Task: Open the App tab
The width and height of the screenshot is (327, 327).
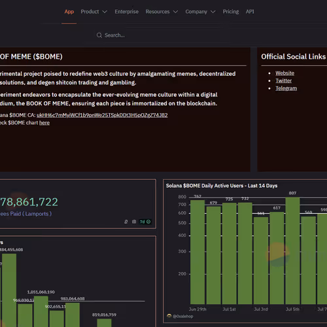Action: pos(69,12)
